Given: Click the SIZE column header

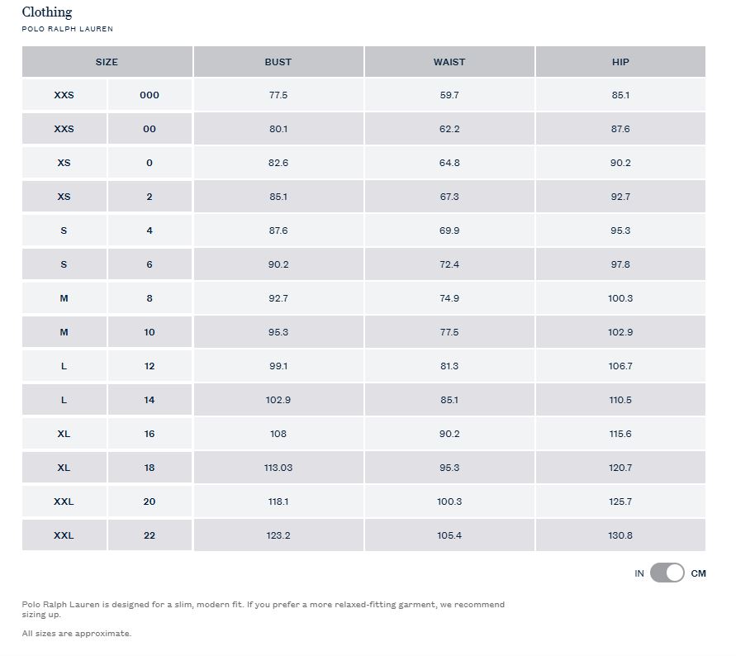Looking at the screenshot, I should pyautogui.click(x=107, y=62).
